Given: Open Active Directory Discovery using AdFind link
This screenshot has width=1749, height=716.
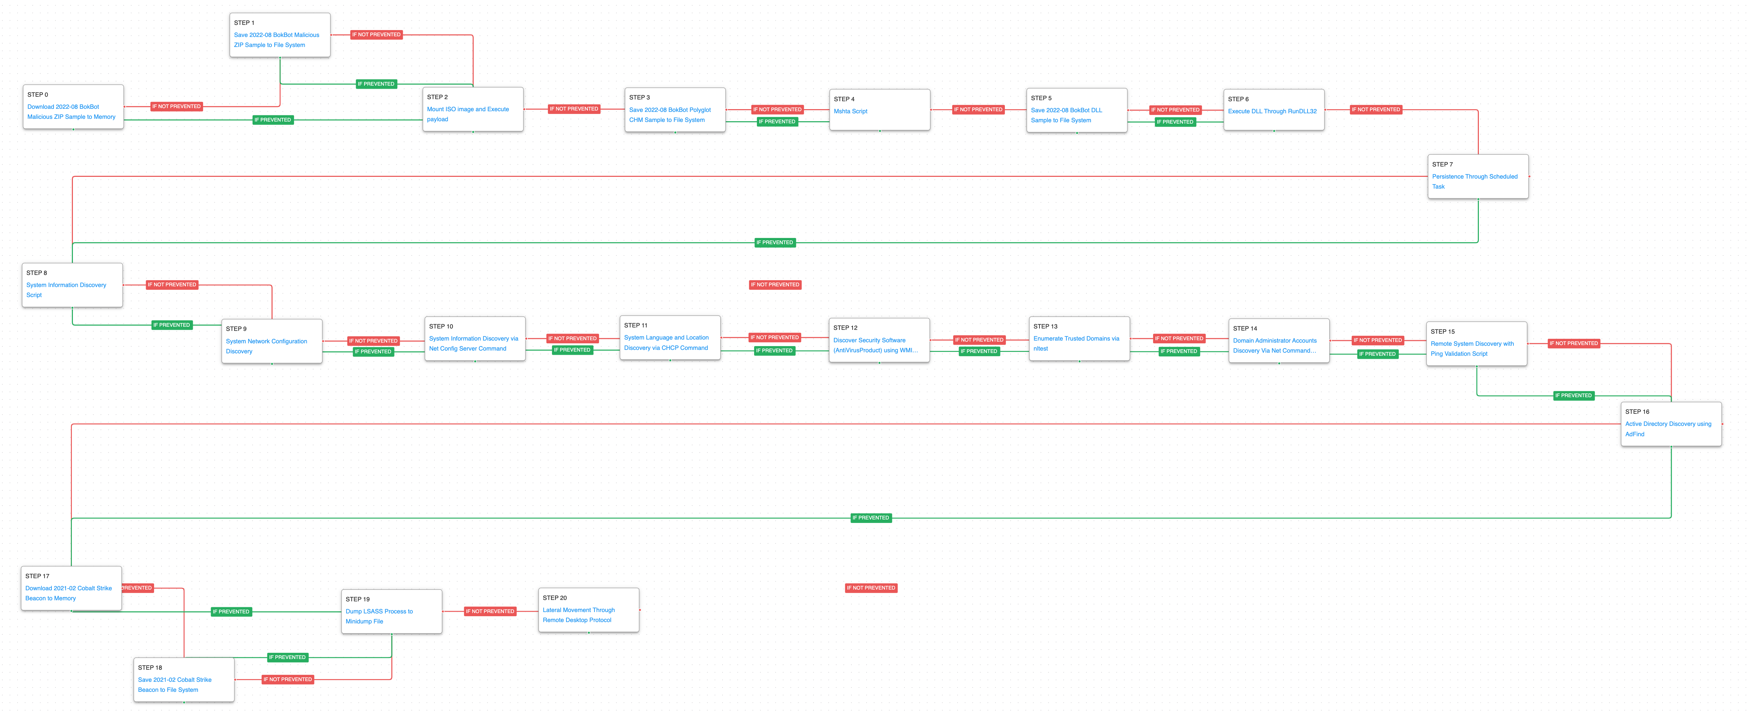Looking at the screenshot, I should 1667,424.
